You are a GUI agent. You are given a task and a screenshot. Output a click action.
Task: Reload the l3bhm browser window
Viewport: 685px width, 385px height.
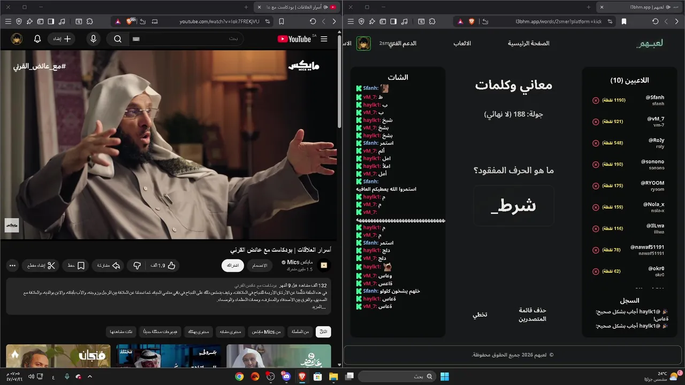point(655,21)
